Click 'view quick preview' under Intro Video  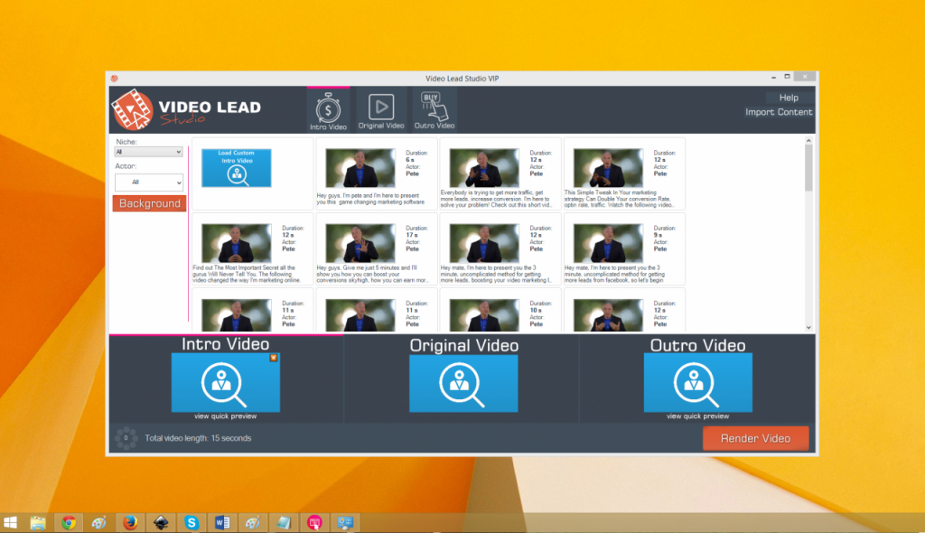coord(225,416)
